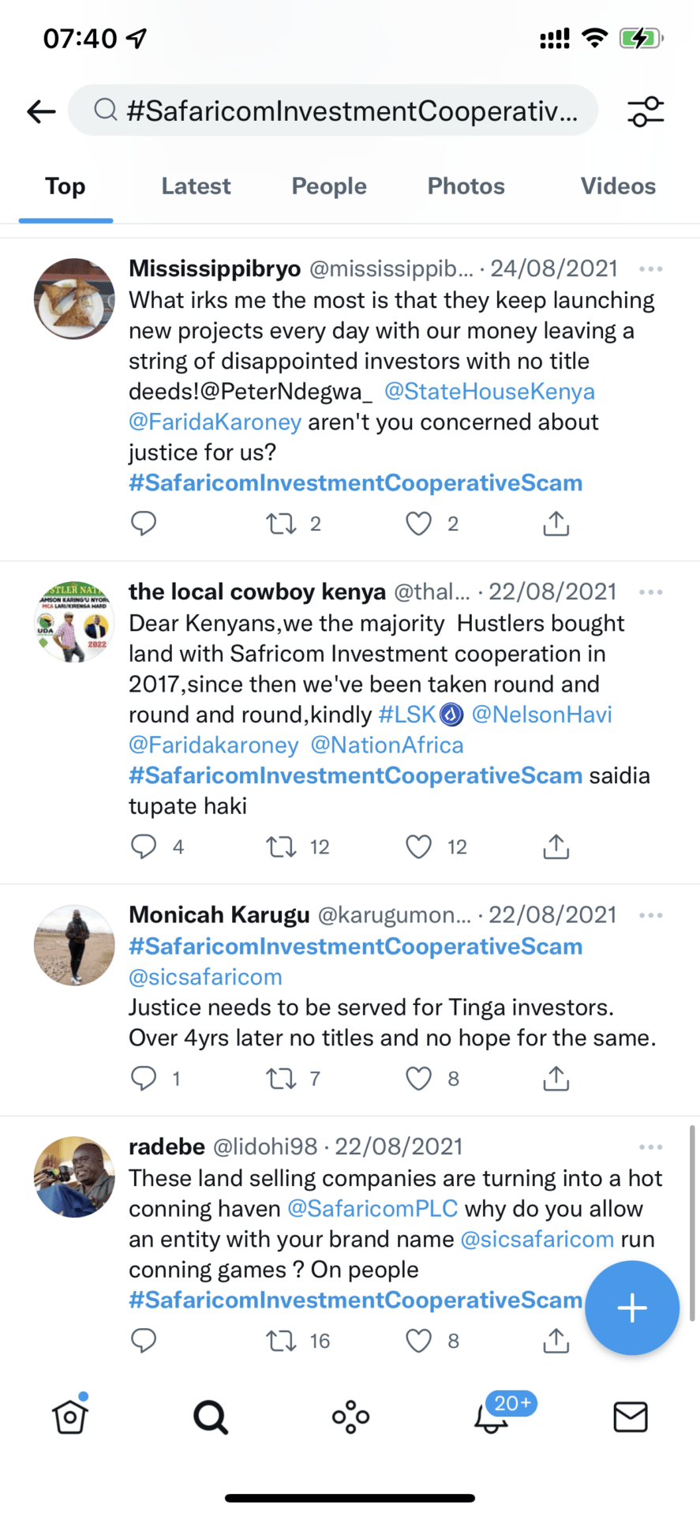Open more options on Monicah Karugu's tweet
Viewport: 700px width, 1516px height.
[650, 915]
